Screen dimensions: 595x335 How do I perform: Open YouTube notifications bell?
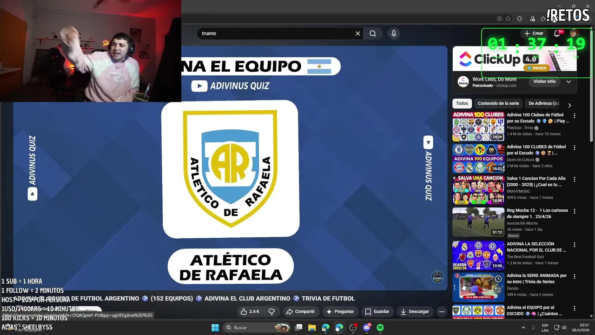click(x=557, y=33)
